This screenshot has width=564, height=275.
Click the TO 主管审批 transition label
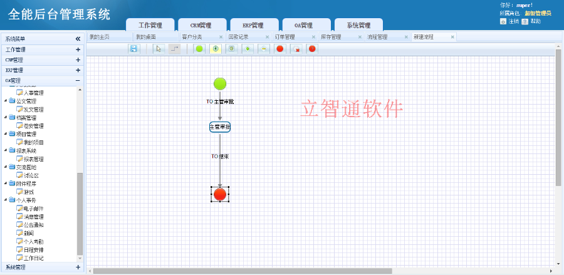click(220, 101)
